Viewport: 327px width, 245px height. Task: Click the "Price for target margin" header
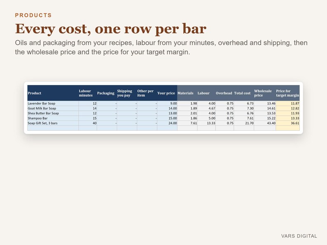click(287, 93)
